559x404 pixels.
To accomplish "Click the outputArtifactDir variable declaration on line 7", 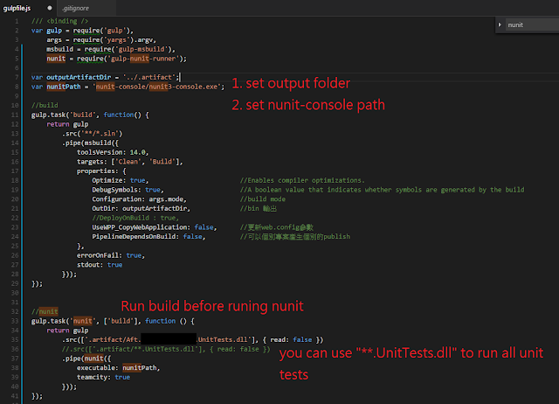I will pyautogui.click(x=79, y=77).
